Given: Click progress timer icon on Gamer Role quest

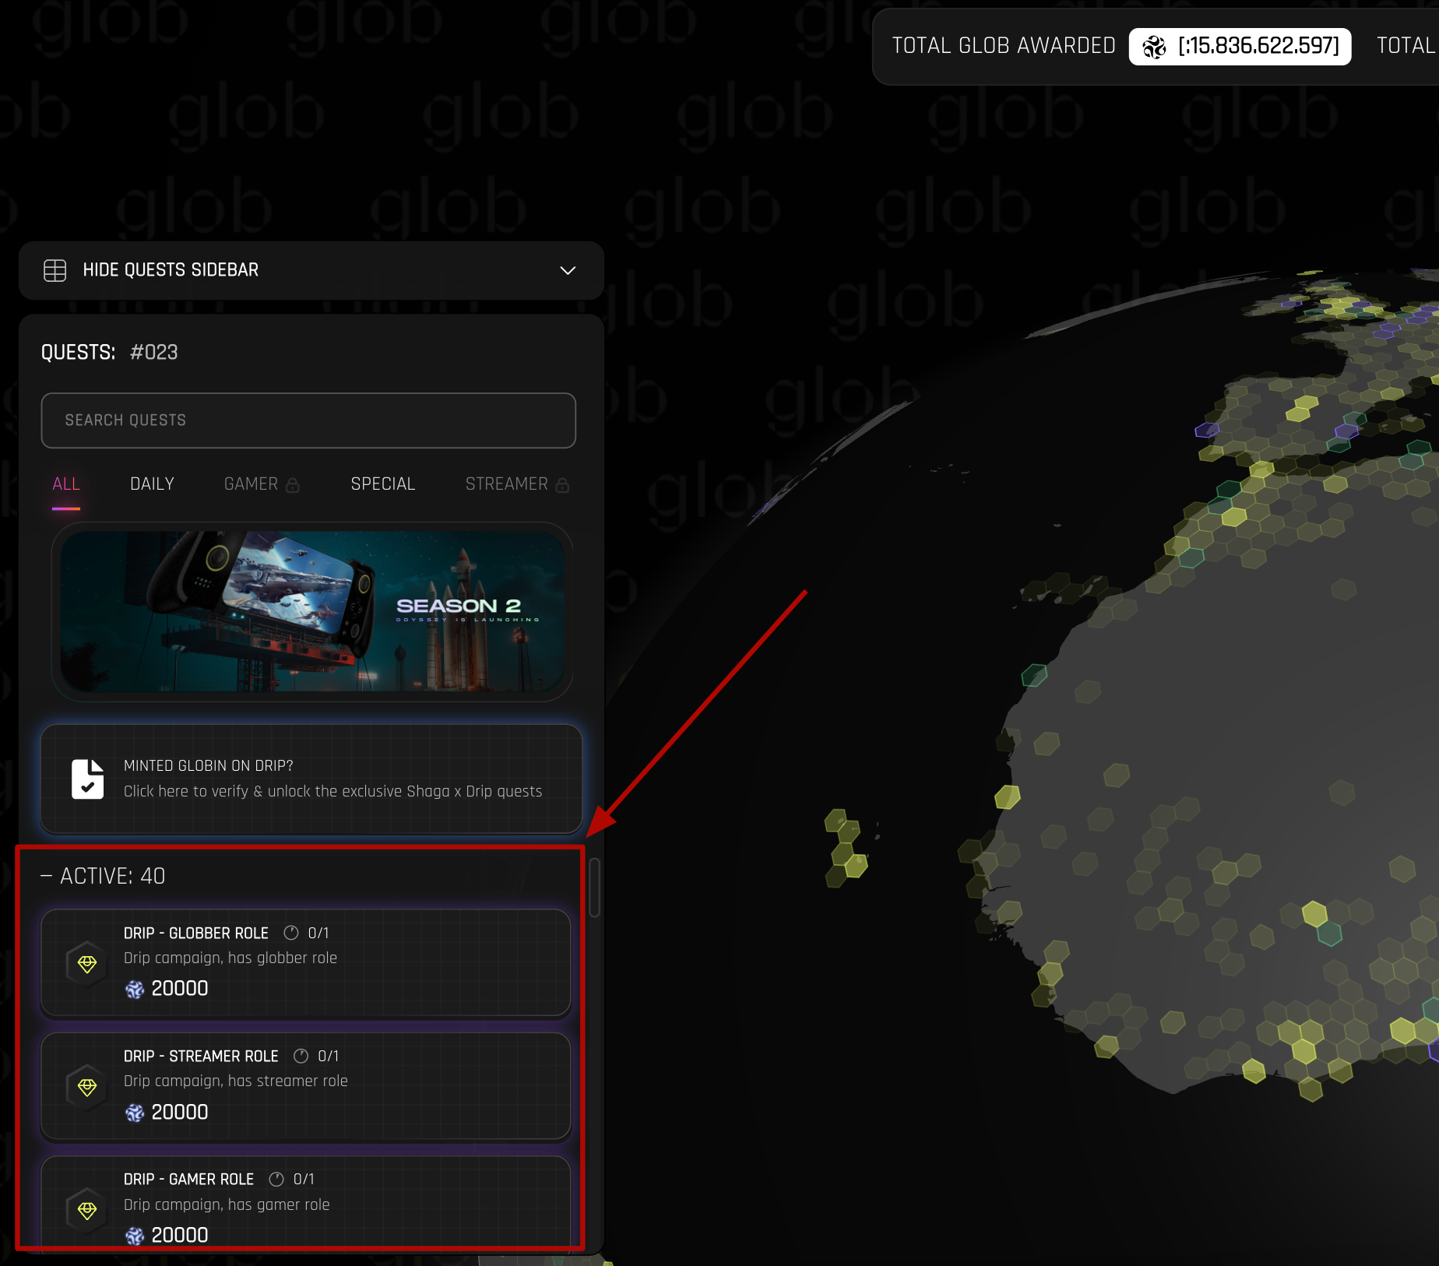Looking at the screenshot, I should point(276,1180).
